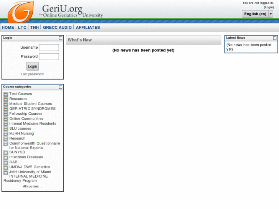Click category icon beside Test Courses
Image resolution: width=279 pixels, height=209 pixels.
6,94
